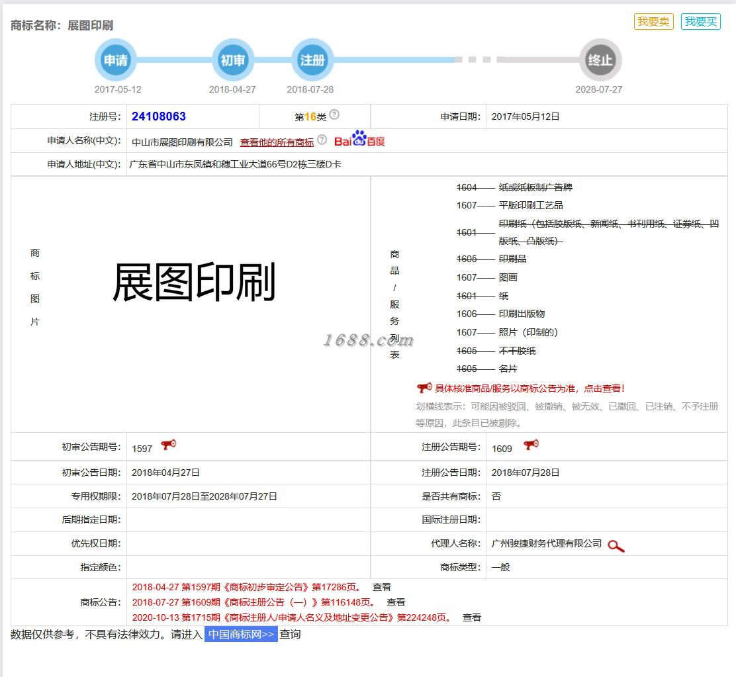736x677 pixels.
Task: Click the 申请 timeline stage circle
Action: [x=115, y=60]
